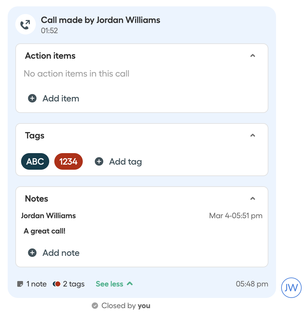Click the Add tag text button
The width and height of the screenshot is (308, 319).
126,162
